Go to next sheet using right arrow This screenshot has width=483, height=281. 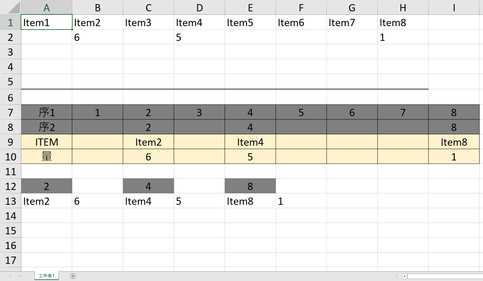tap(20, 276)
